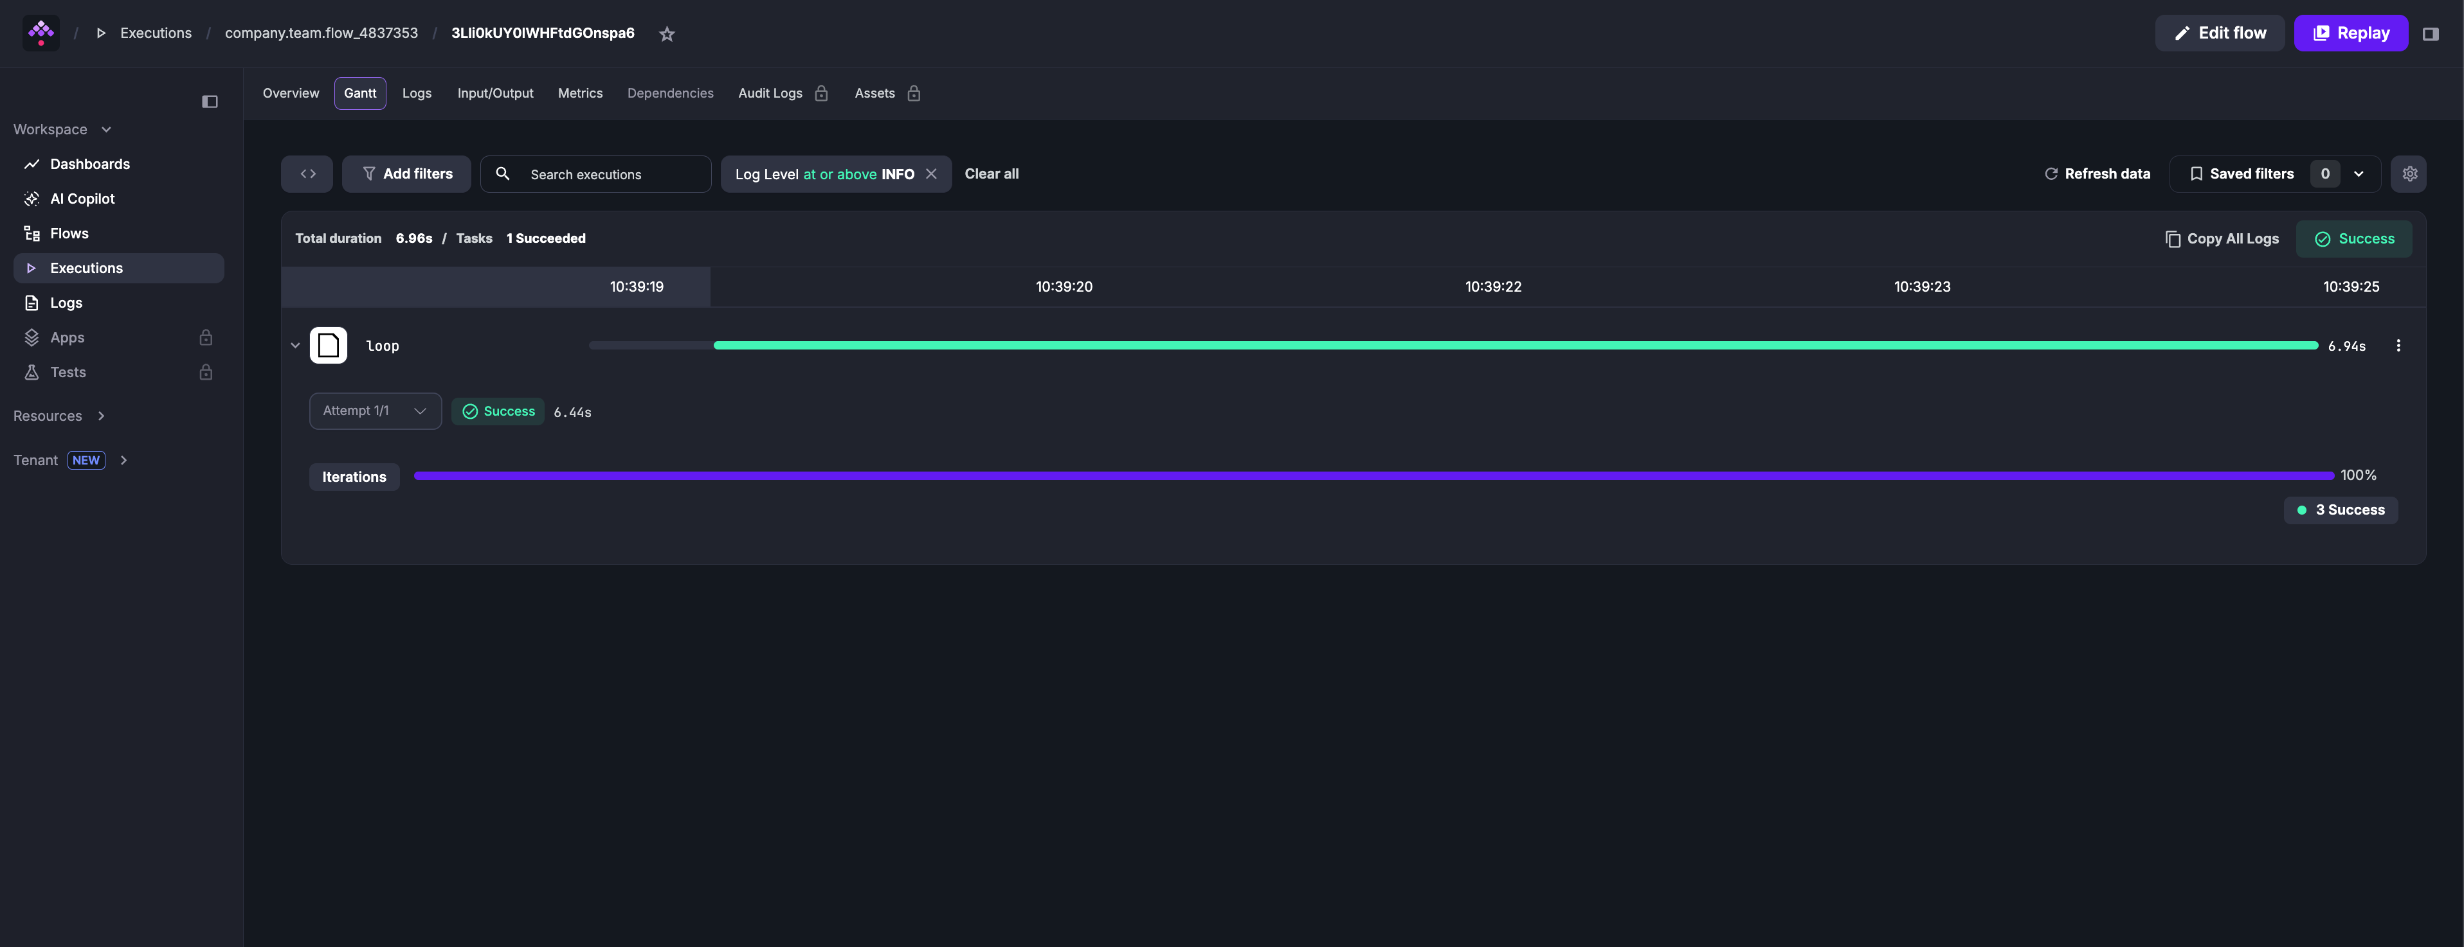This screenshot has height=947, width=2464.
Task: Open Logs from the sidebar
Action: point(118,303)
